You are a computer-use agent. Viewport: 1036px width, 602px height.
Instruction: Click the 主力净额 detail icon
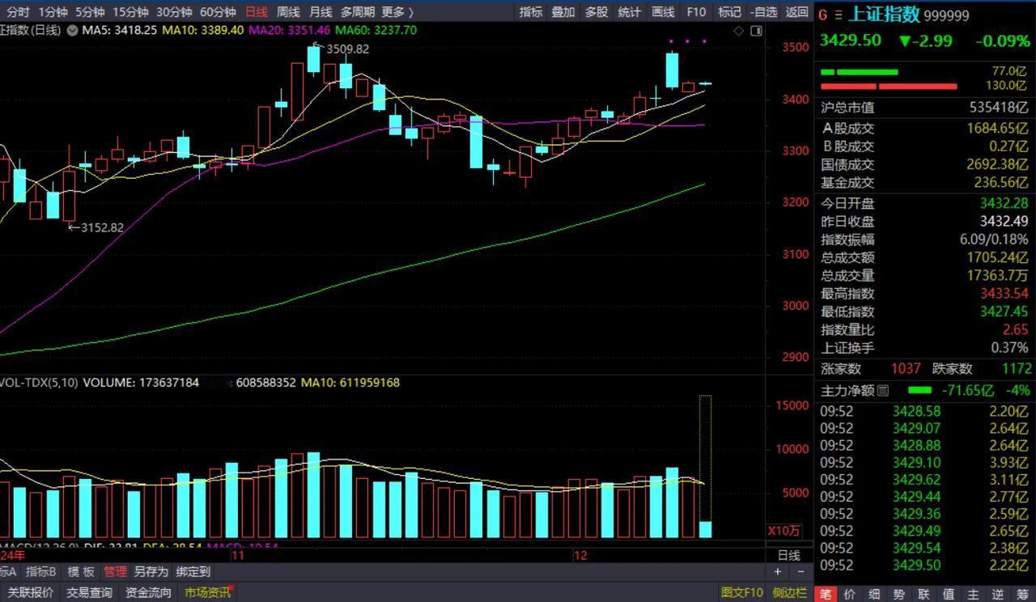click(883, 391)
